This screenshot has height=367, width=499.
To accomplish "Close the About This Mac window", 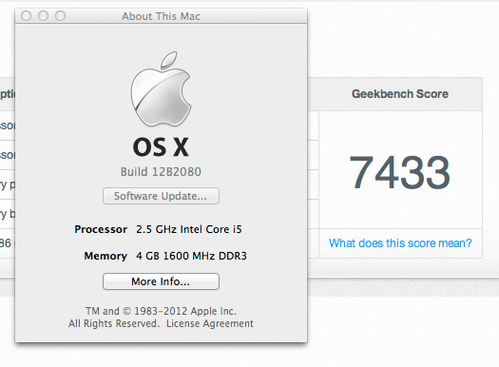I will (x=26, y=15).
